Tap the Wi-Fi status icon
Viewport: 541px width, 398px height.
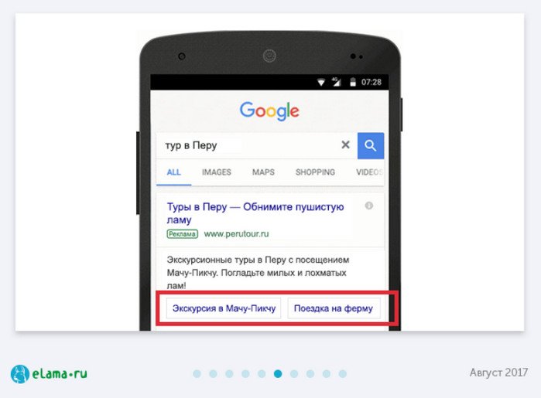tap(321, 82)
